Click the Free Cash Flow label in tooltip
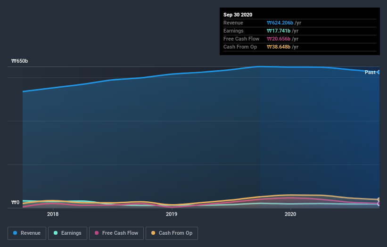Screen dimensions: 387x247 point(241,39)
